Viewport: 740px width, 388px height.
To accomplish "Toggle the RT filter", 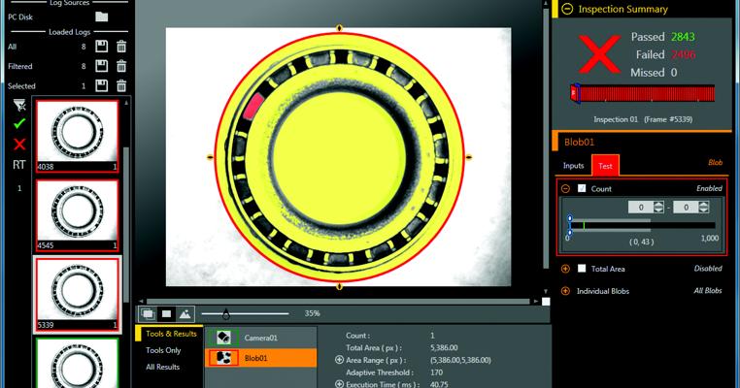I will coord(18,165).
